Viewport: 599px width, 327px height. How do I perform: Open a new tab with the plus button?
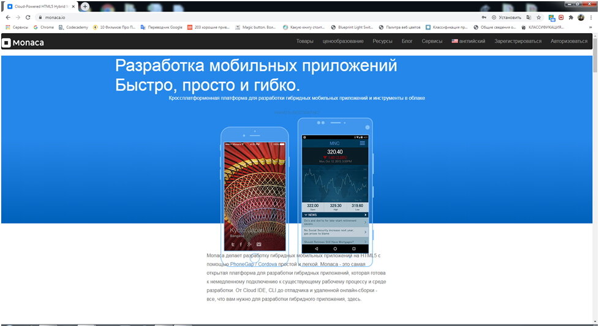tap(85, 7)
